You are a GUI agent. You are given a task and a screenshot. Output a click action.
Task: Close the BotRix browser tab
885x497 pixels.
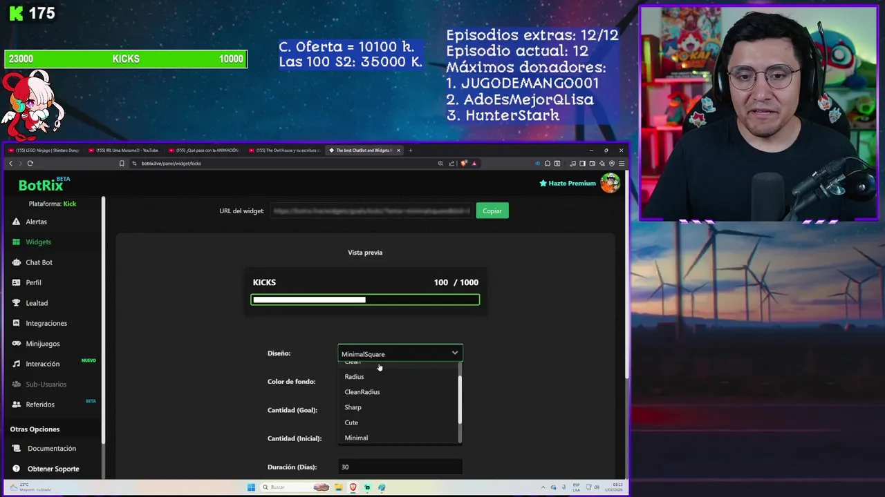point(398,150)
